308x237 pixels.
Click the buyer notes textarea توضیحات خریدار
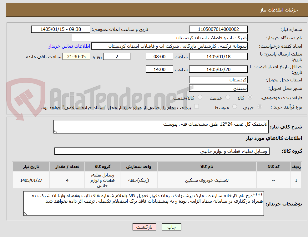[x=144, y=204]
